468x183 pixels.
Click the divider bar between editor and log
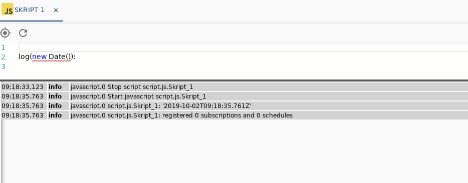coord(234,80)
